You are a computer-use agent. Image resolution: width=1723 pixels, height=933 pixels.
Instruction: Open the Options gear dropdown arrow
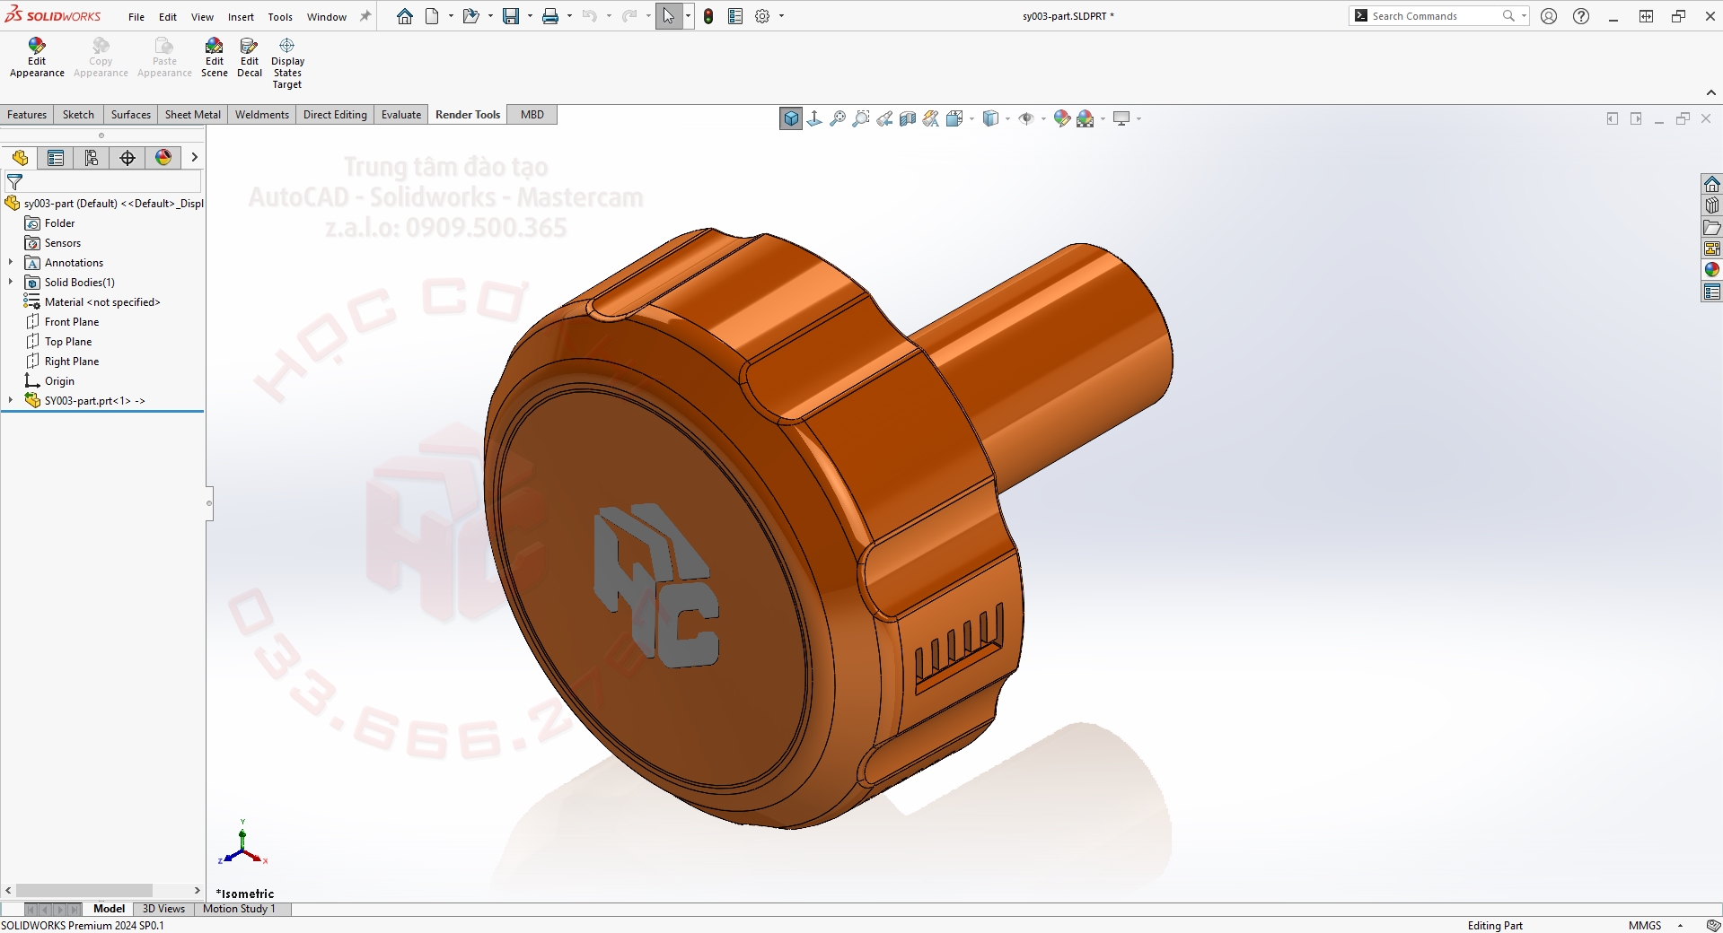click(x=781, y=16)
